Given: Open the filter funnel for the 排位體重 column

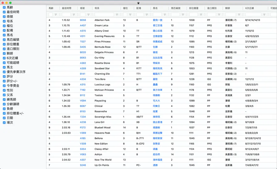Looking at the screenshot, I should [201, 14].
